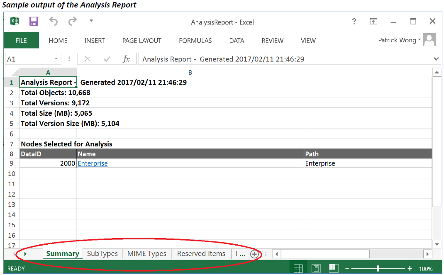Expand the formula bar chevron
Viewport: 444px width, 275px height.
(x=436, y=59)
